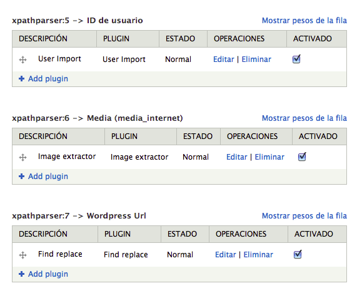Viewport: 362px width, 298px height.
Task: Remove the Find replace plugin
Action: click(258, 255)
